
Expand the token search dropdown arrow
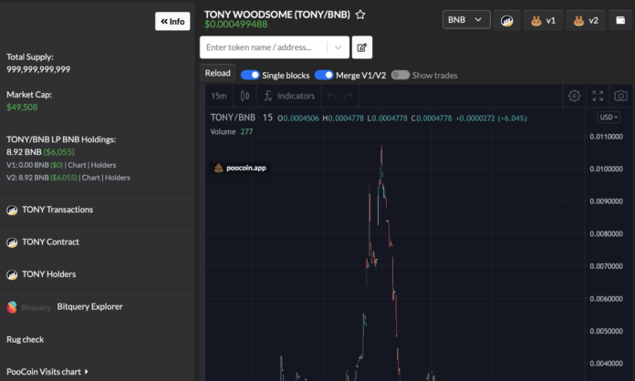[x=338, y=47]
